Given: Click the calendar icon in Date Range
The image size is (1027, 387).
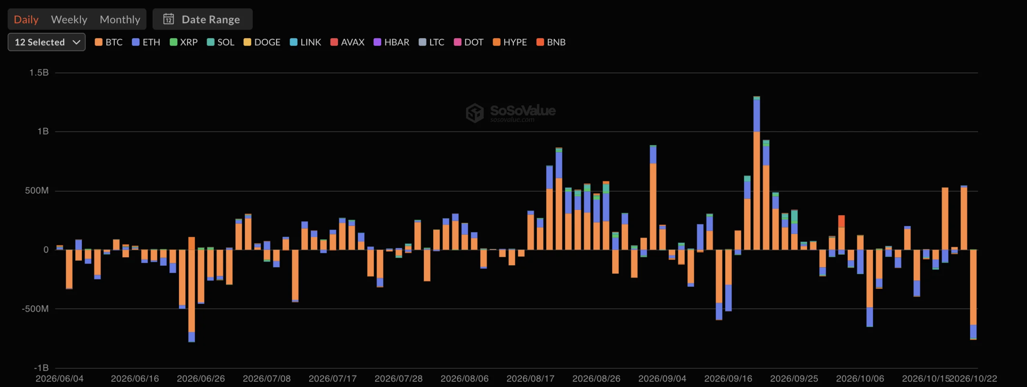Looking at the screenshot, I should (x=168, y=19).
